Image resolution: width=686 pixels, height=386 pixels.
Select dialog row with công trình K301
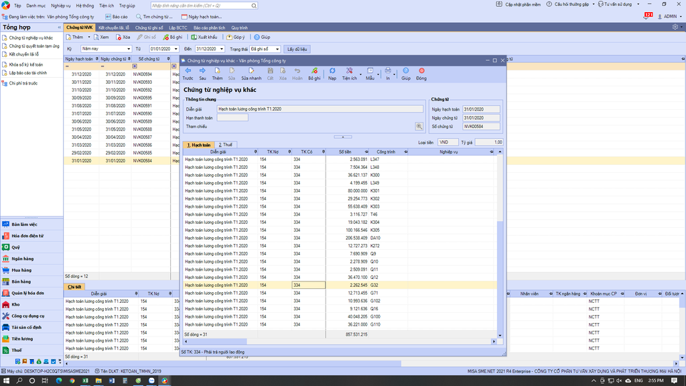coord(340,190)
